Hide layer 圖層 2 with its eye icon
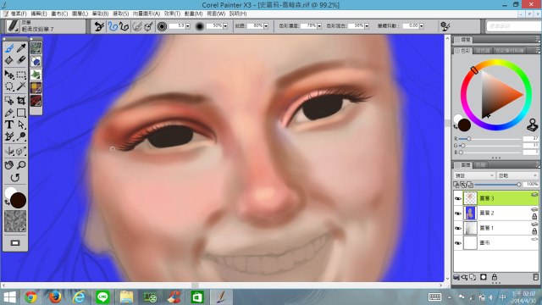Image resolution: width=542 pixels, height=305 pixels. (458, 213)
